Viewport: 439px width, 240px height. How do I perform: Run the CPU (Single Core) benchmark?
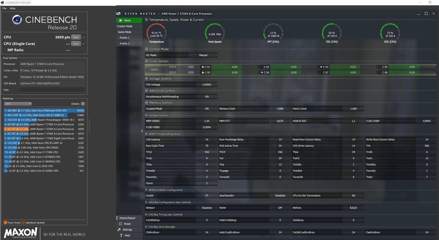click(x=76, y=44)
